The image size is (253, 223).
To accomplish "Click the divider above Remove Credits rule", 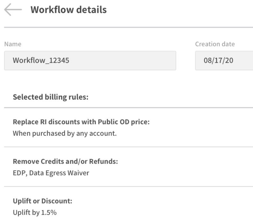I will click(x=128, y=147).
